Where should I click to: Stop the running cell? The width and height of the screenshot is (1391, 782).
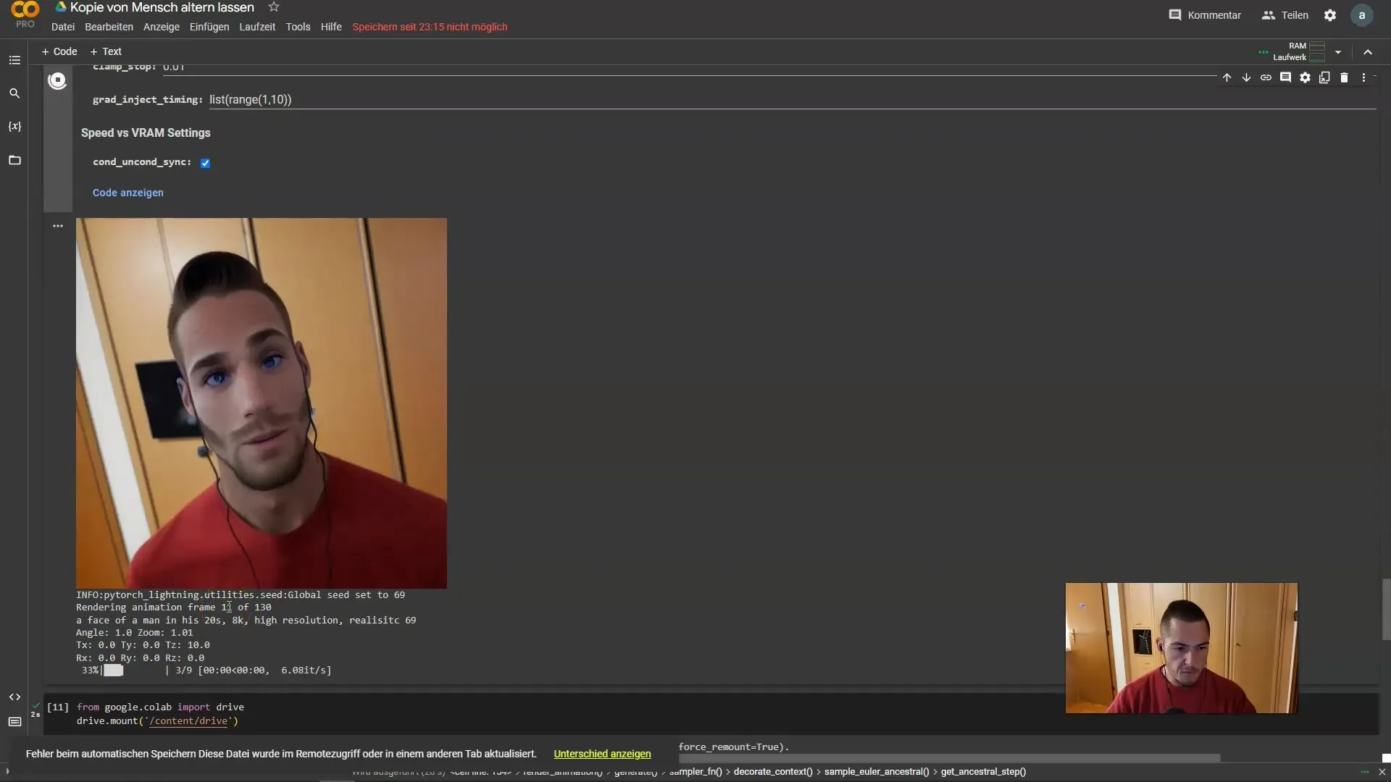(57, 80)
